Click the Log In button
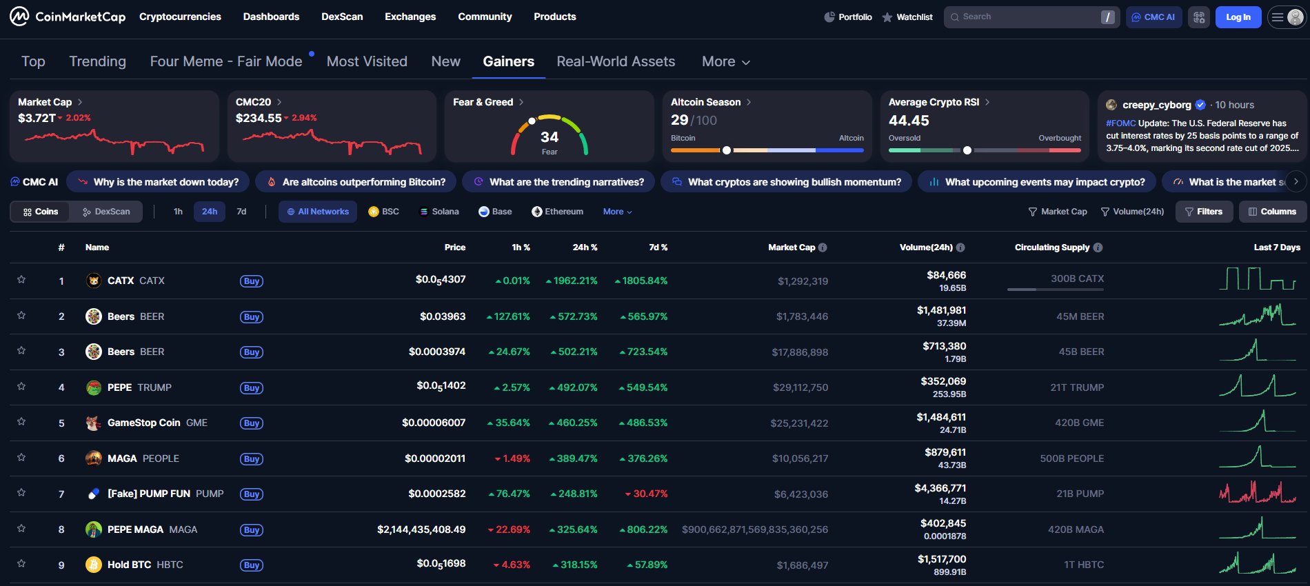The width and height of the screenshot is (1310, 586). point(1238,17)
